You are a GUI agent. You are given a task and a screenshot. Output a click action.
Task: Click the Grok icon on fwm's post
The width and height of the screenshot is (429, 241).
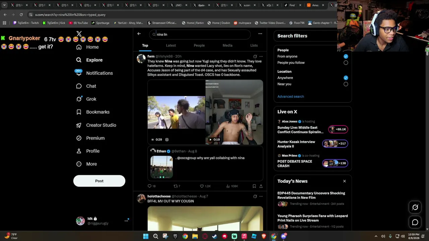[x=255, y=57]
